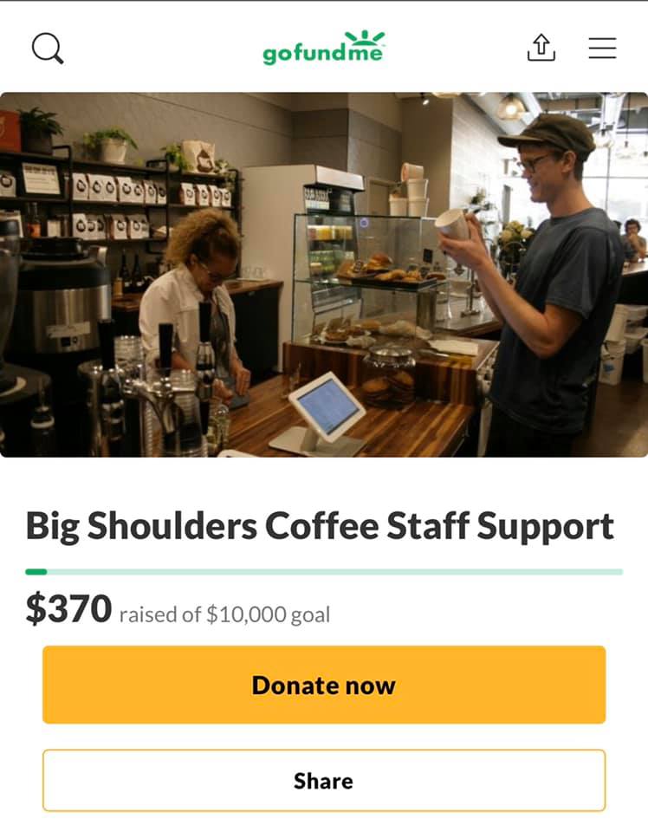Screen dimensions: 648x832
Task: Click the 'raised of $10,000 goal' text
Action: (x=225, y=614)
